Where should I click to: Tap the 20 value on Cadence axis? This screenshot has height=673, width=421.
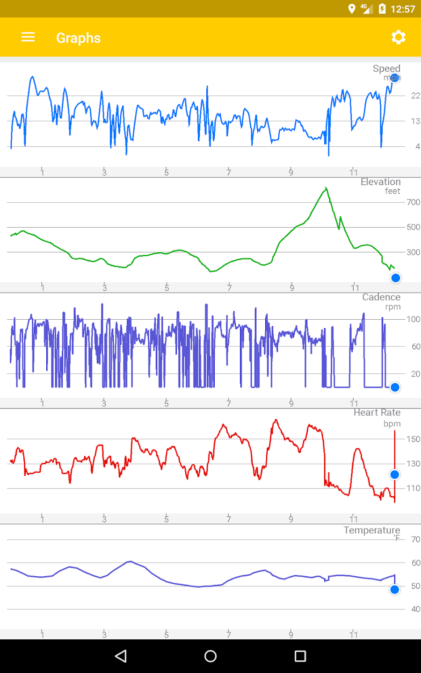pyautogui.click(x=416, y=374)
